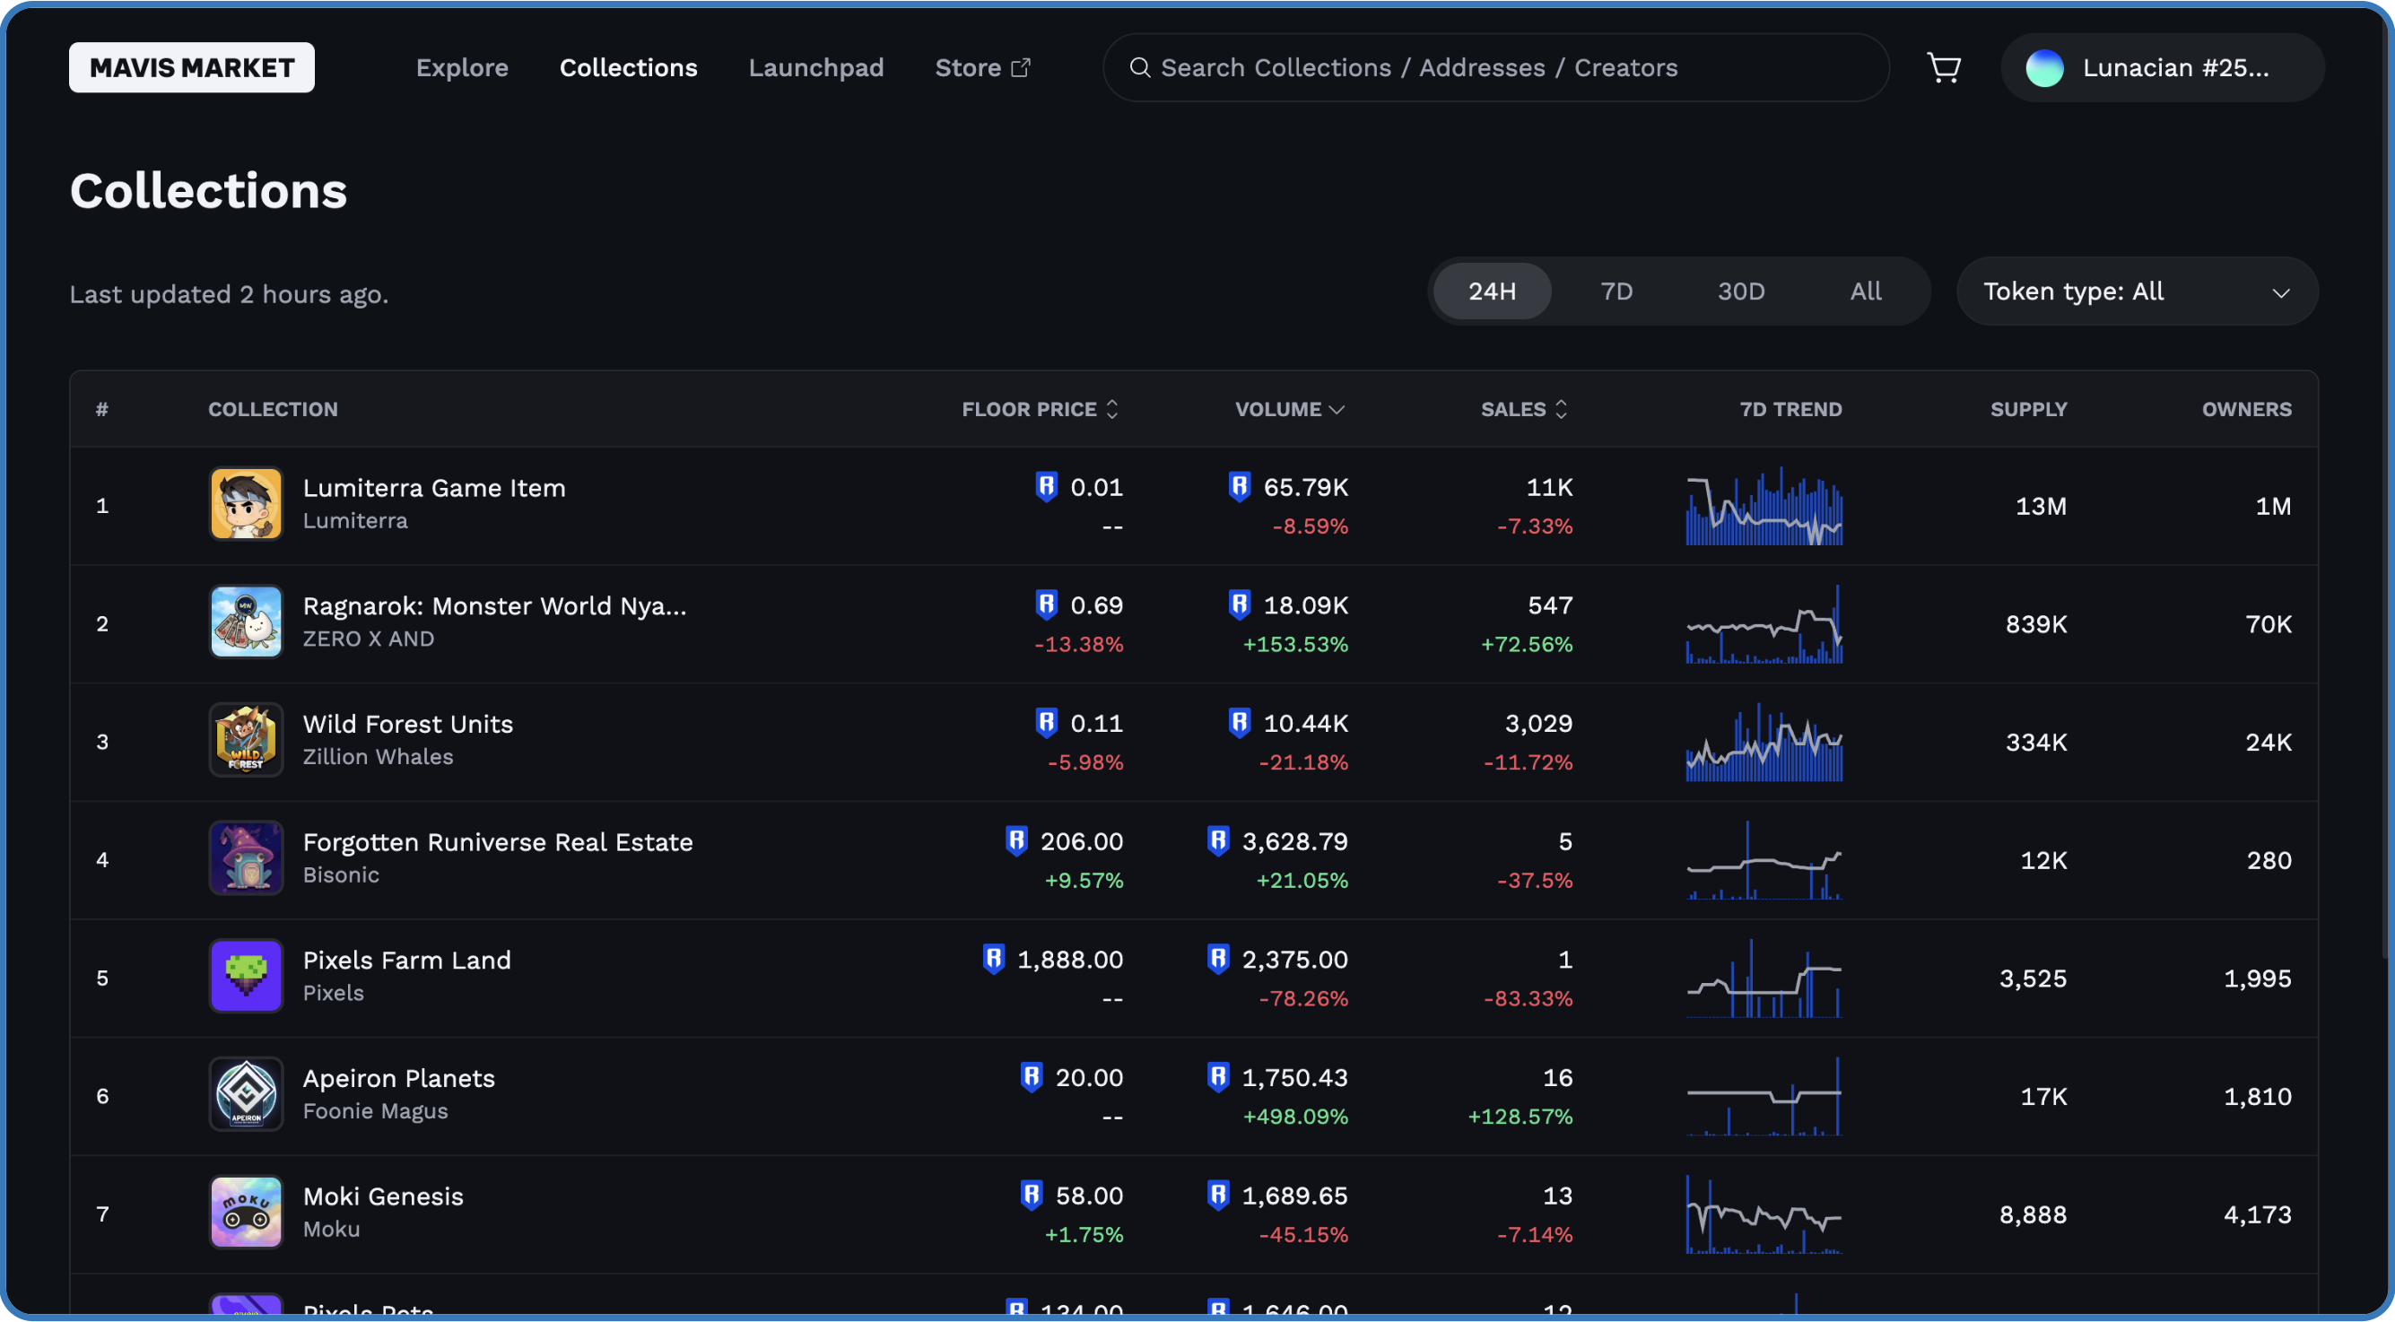Click the Wild Forest Units trend chart
2395x1322 pixels.
(x=1764, y=742)
